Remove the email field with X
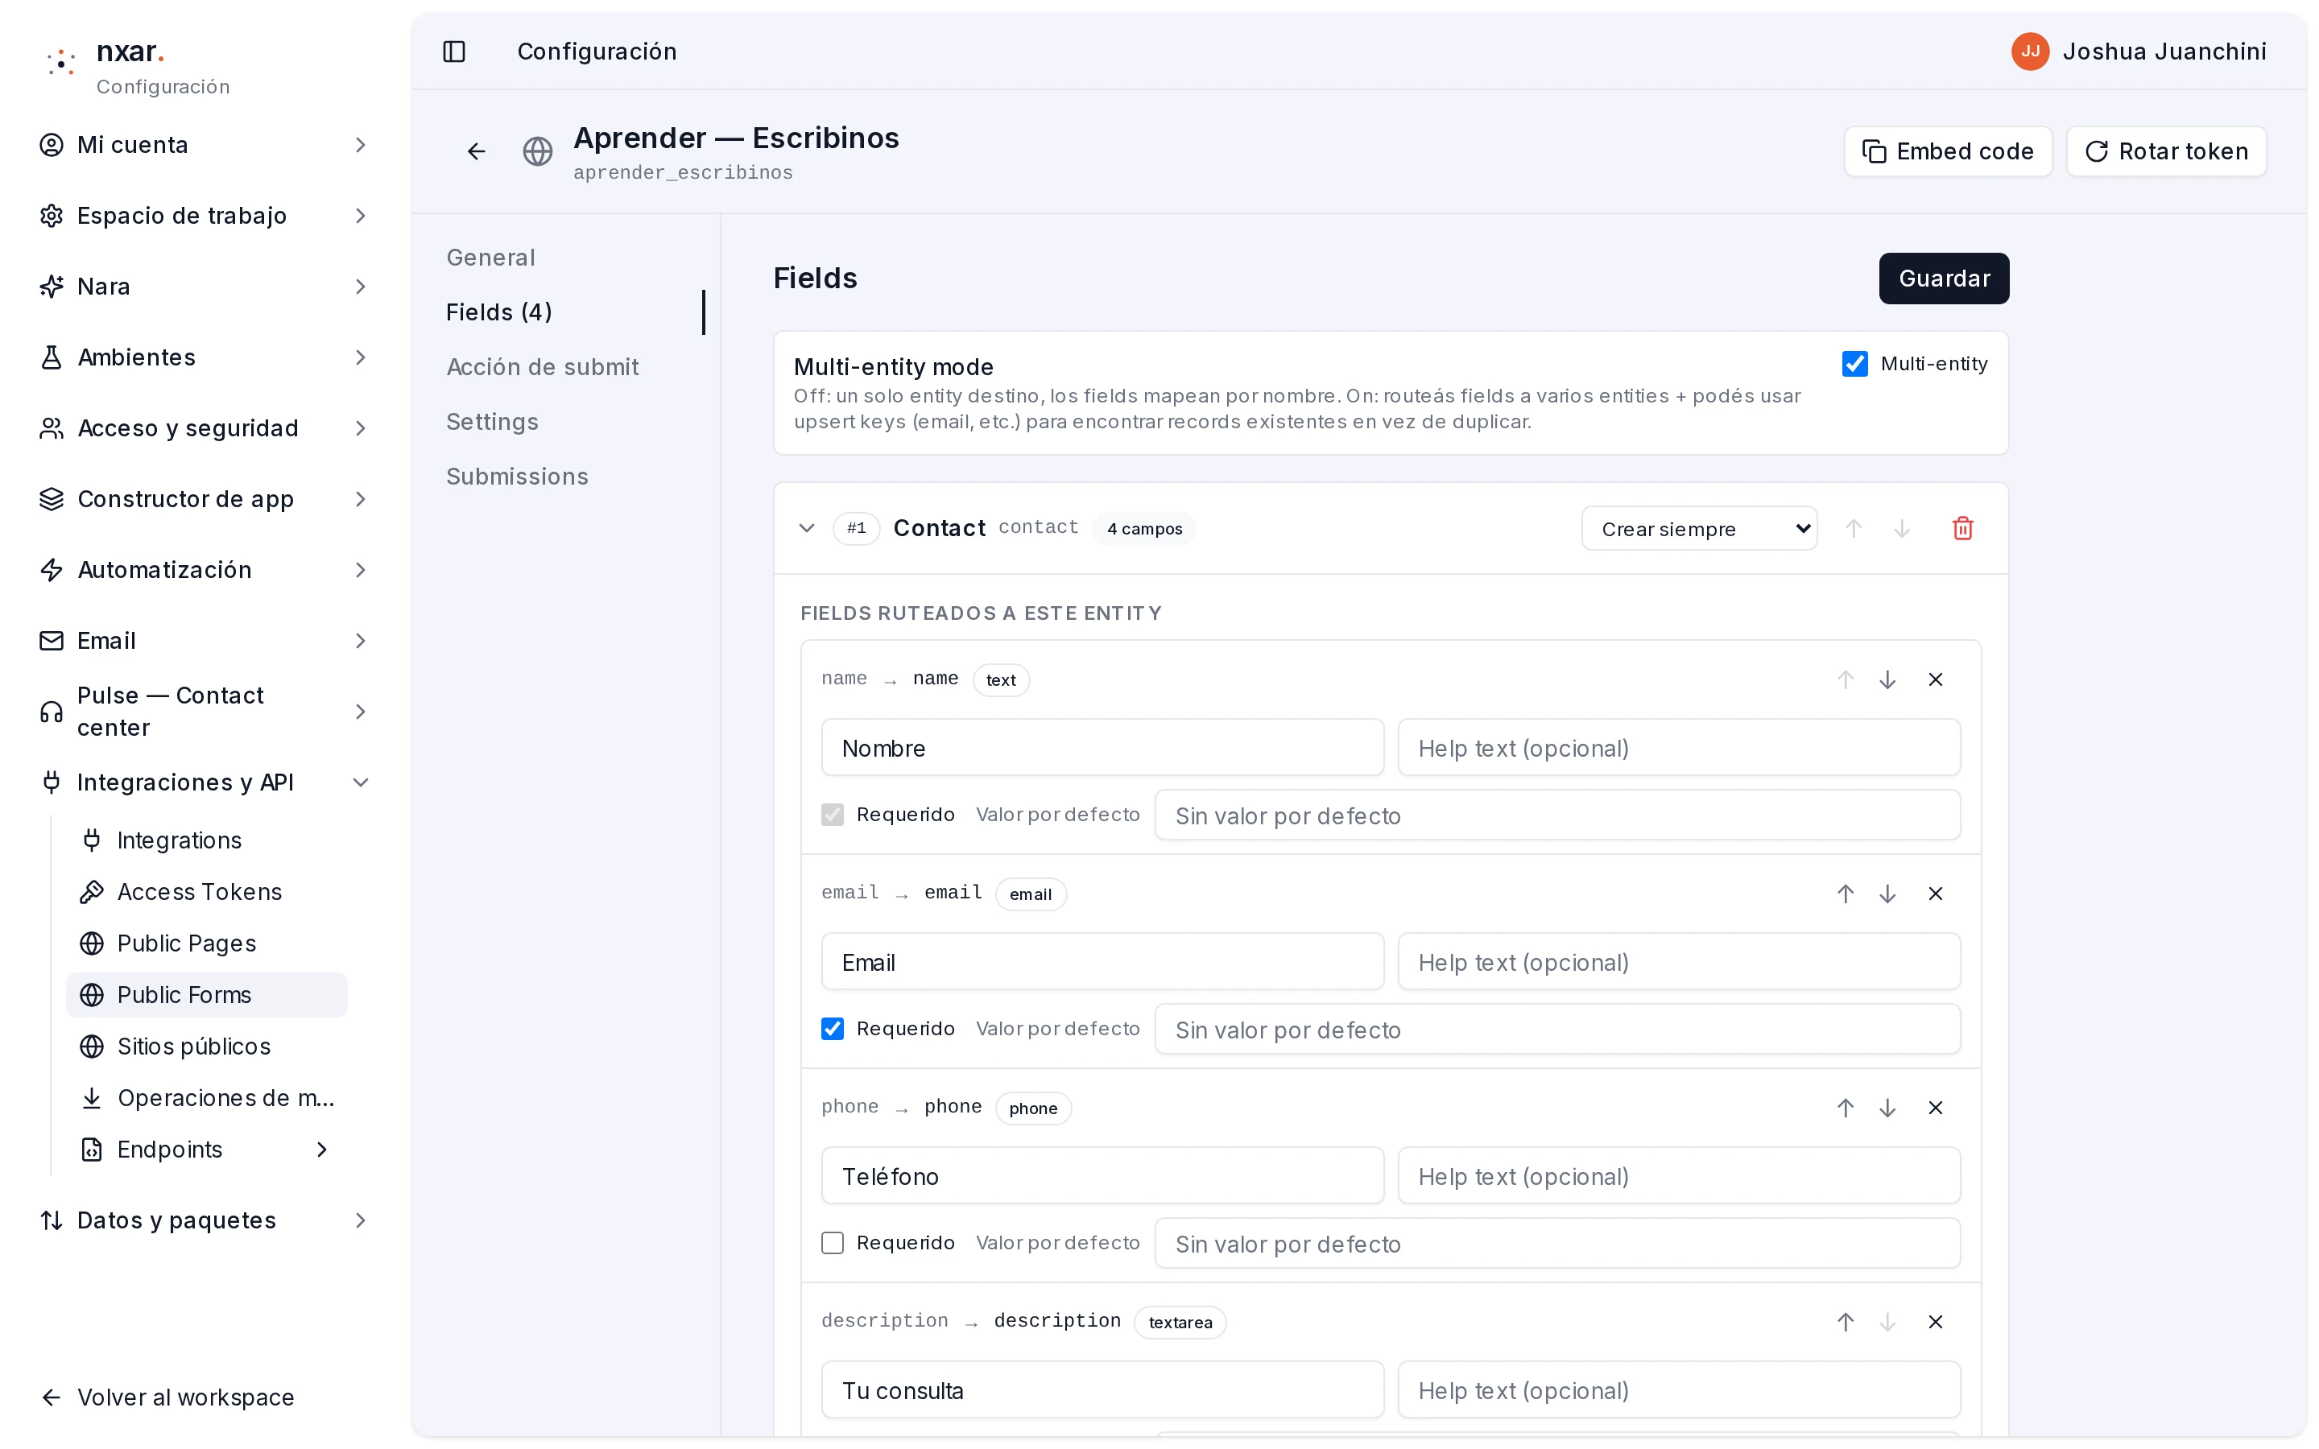Viewport: 2319px width, 1449px height. (1935, 894)
